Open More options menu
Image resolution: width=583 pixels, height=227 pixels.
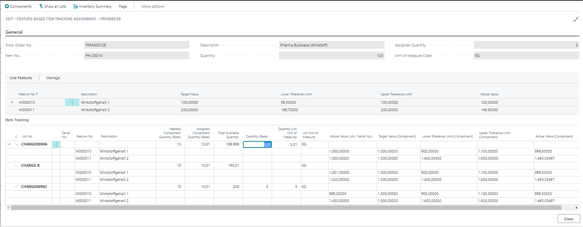coord(153,6)
